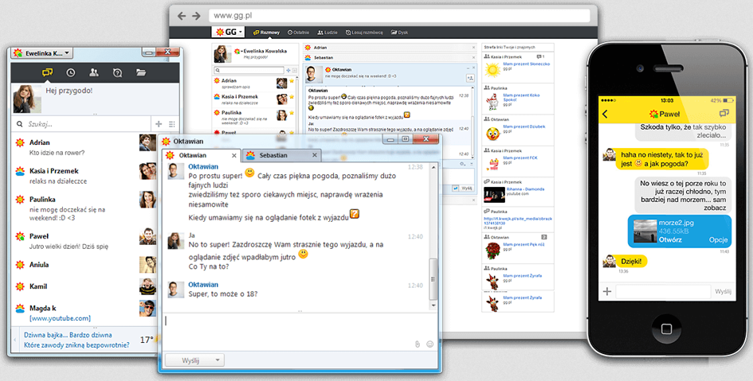Click browser forward arrow

pos(196,16)
